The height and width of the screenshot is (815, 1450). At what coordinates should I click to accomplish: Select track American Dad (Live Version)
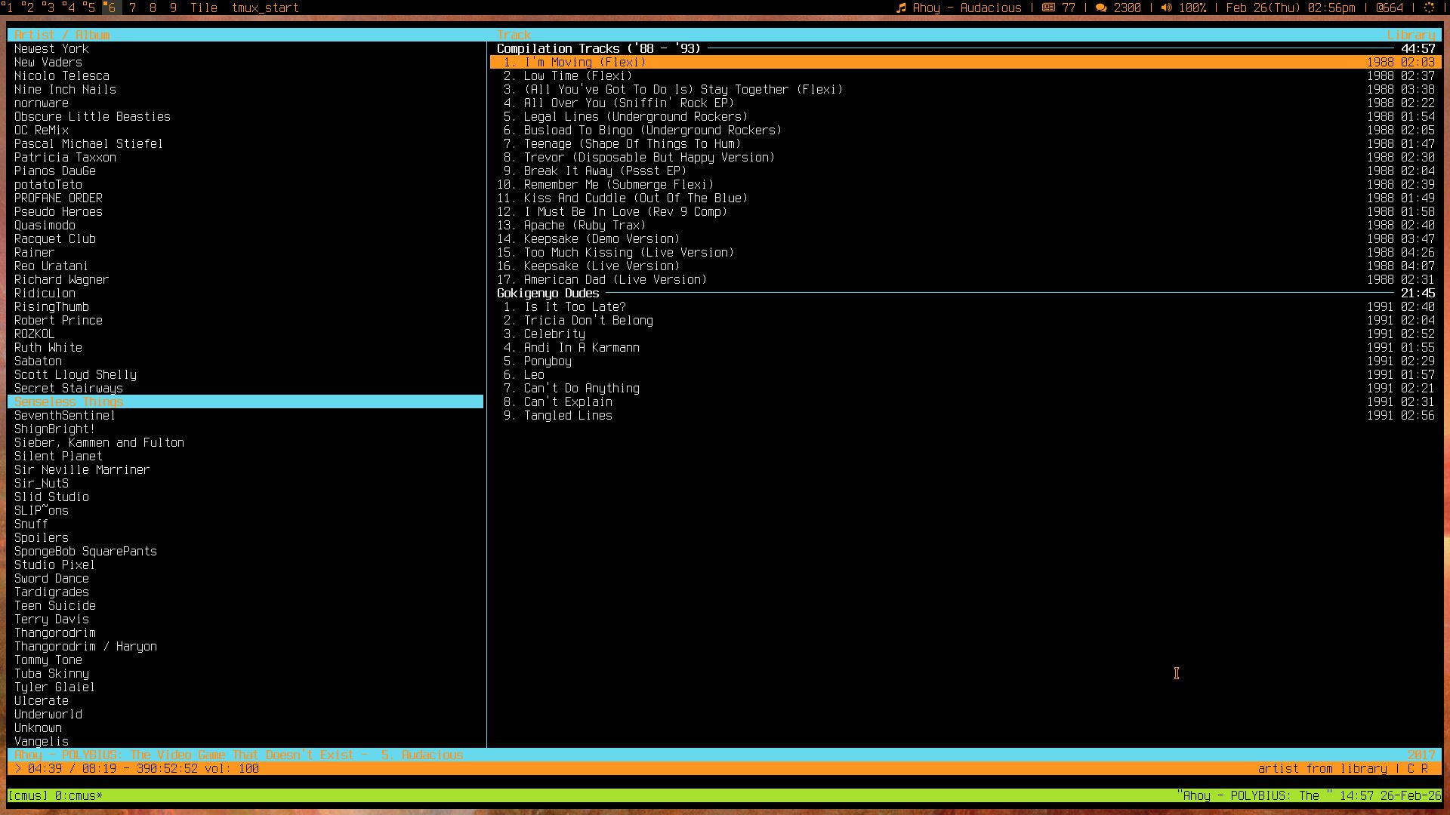[x=966, y=279]
